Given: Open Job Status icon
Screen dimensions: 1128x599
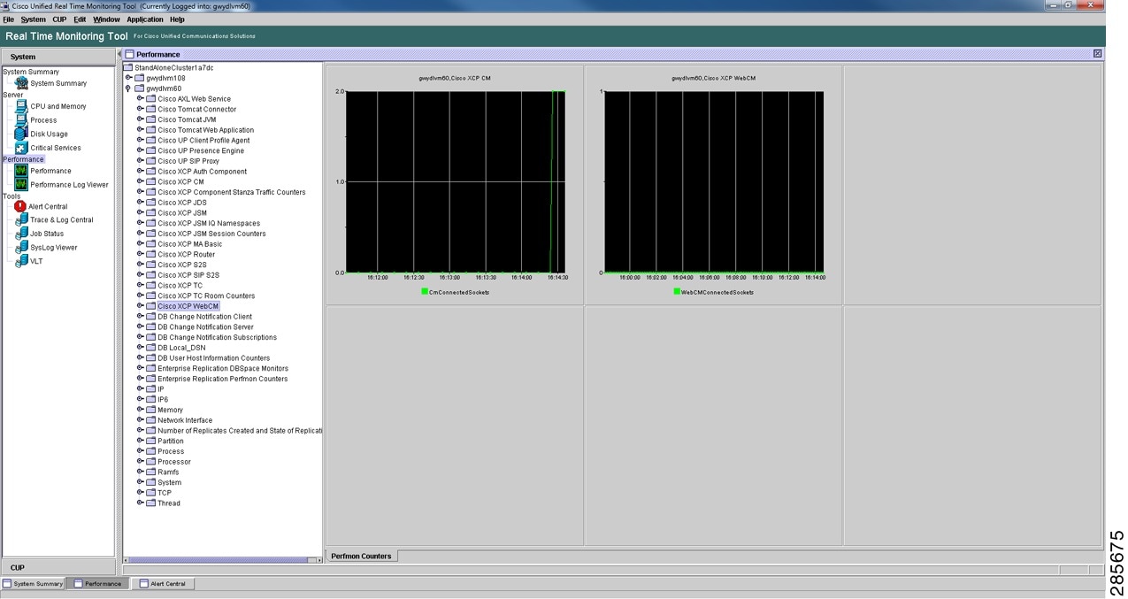Looking at the screenshot, I should point(21,234).
